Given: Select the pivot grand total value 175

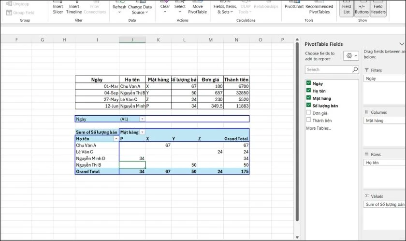Looking at the screenshot, I should tap(236, 172).
